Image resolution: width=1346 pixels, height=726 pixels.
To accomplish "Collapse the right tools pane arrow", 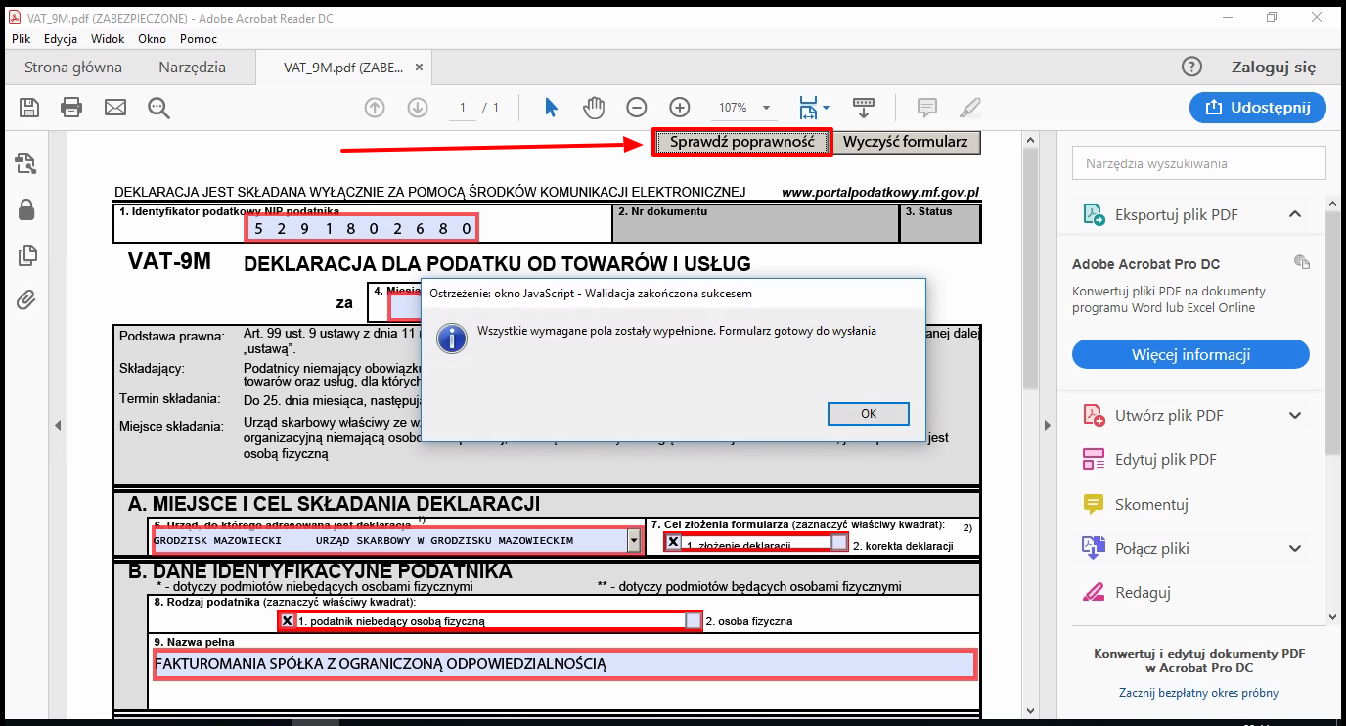I will pos(1049,425).
